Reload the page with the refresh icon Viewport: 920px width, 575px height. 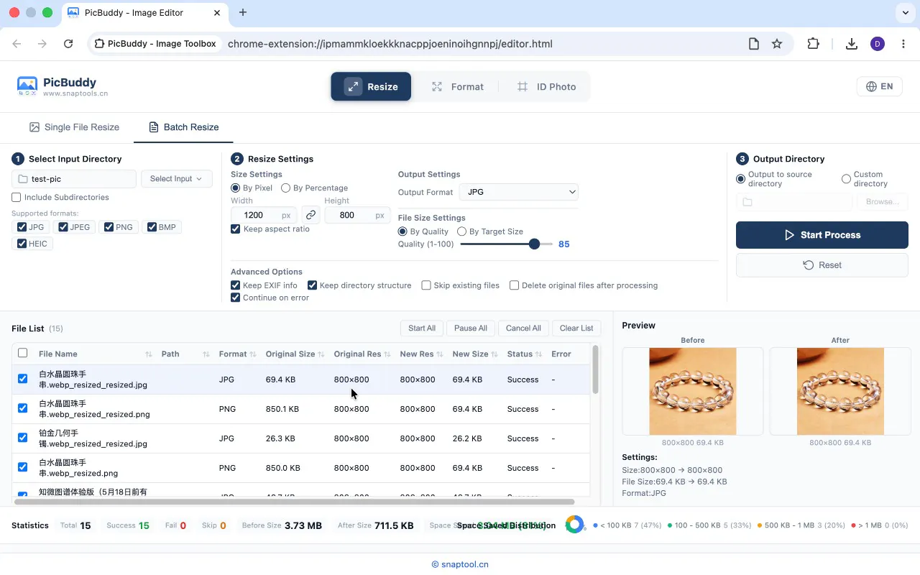[x=68, y=44]
